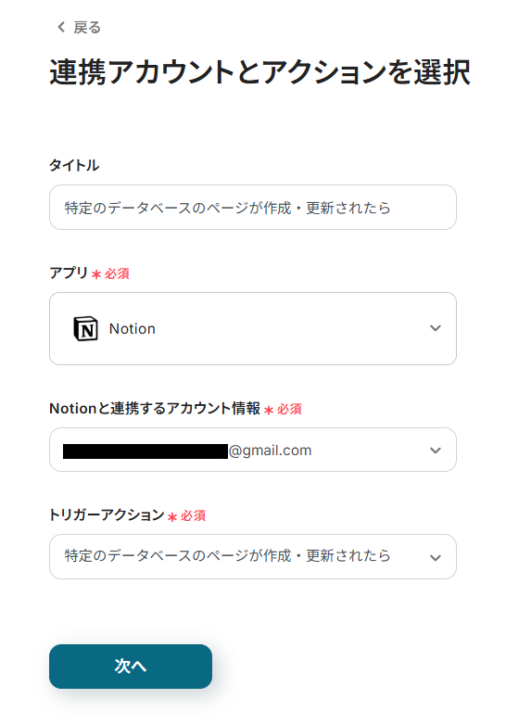Click the トリガーアクション field label
Viewport: 506px width, 724px height.
coord(107,514)
